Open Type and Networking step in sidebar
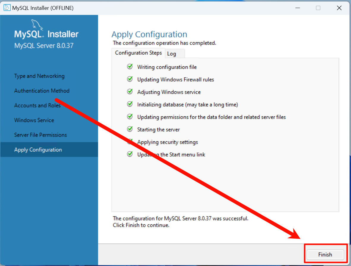The width and height of the screenshot is (351, 266). [40, 76]
